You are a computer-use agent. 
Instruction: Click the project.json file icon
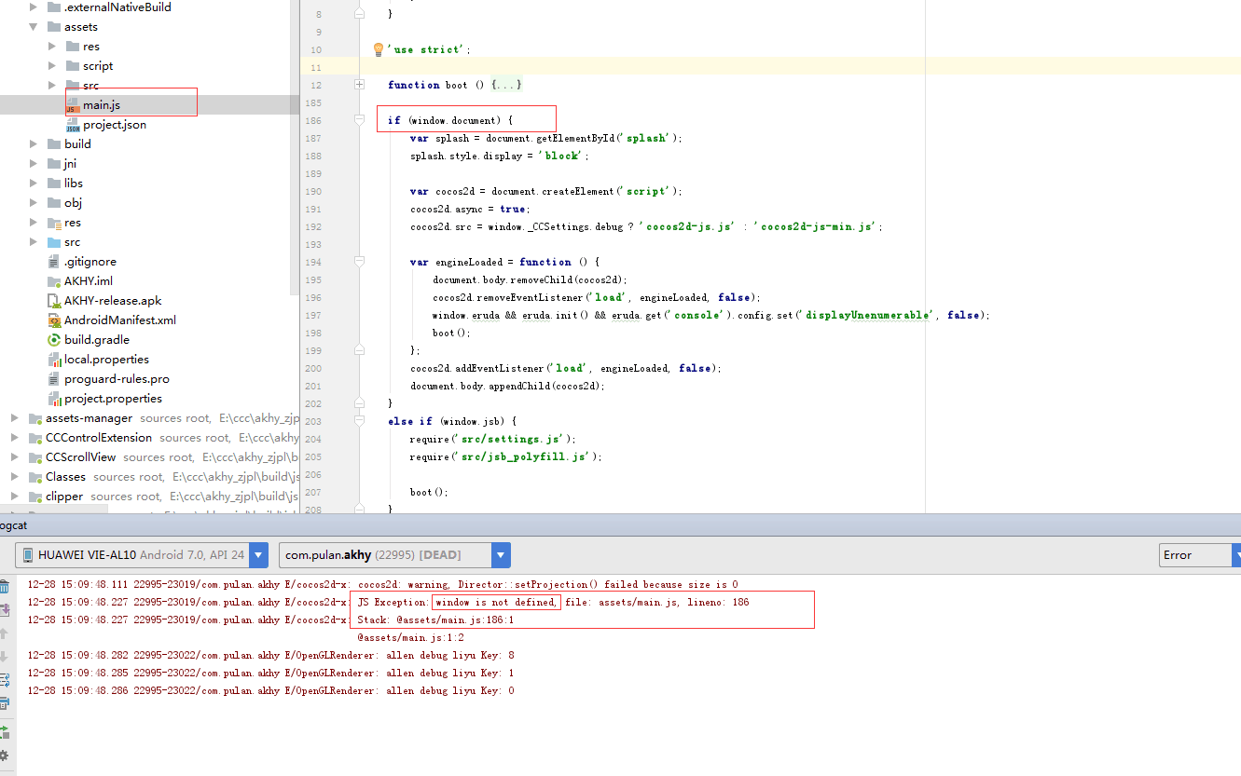click(x=73, y=125)
